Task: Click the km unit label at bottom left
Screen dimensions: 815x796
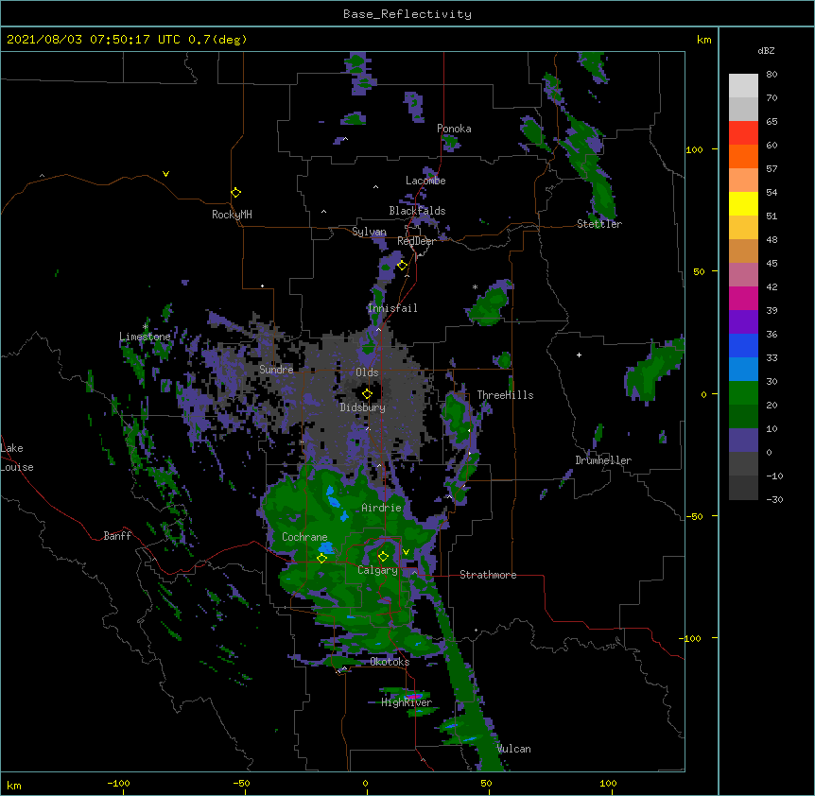Action: pyautogui.click(x=13, y=785)
